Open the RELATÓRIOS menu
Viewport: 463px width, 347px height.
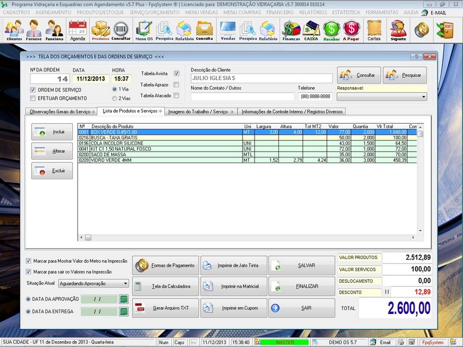point(313,12)
